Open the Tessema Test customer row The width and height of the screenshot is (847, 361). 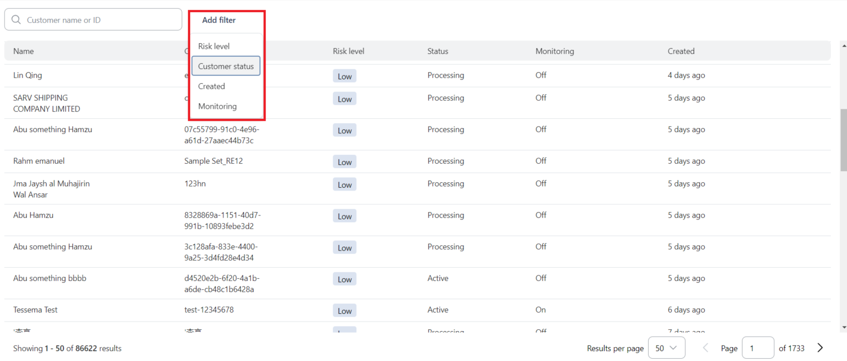tap(36, 310)
